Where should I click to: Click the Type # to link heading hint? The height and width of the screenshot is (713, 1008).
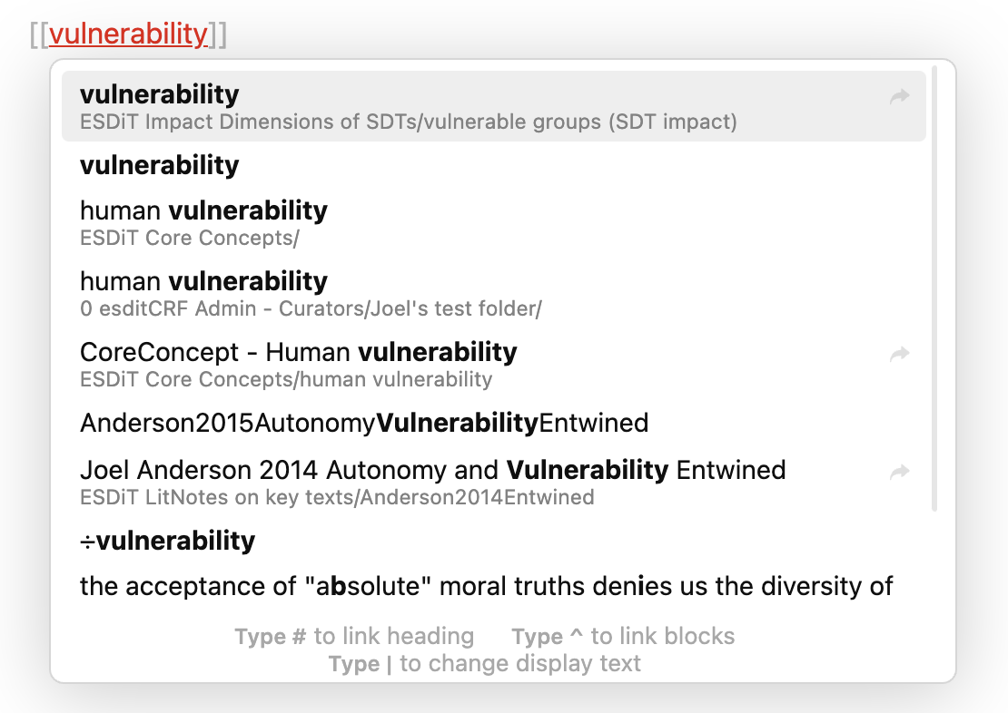point(352,636)
